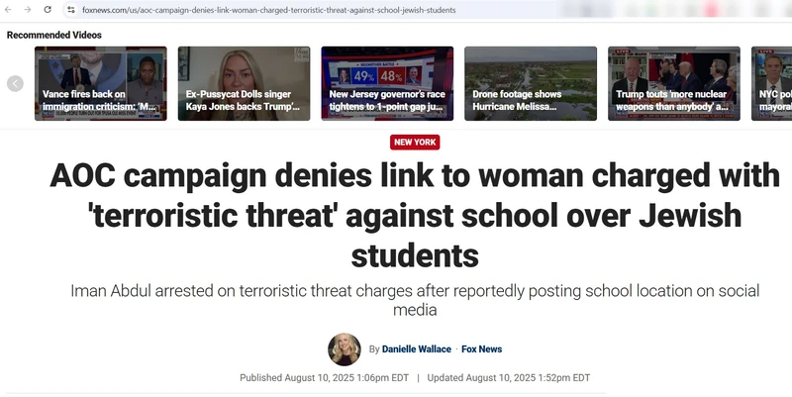Click the Published August 10 timestamp

point(325,378)
